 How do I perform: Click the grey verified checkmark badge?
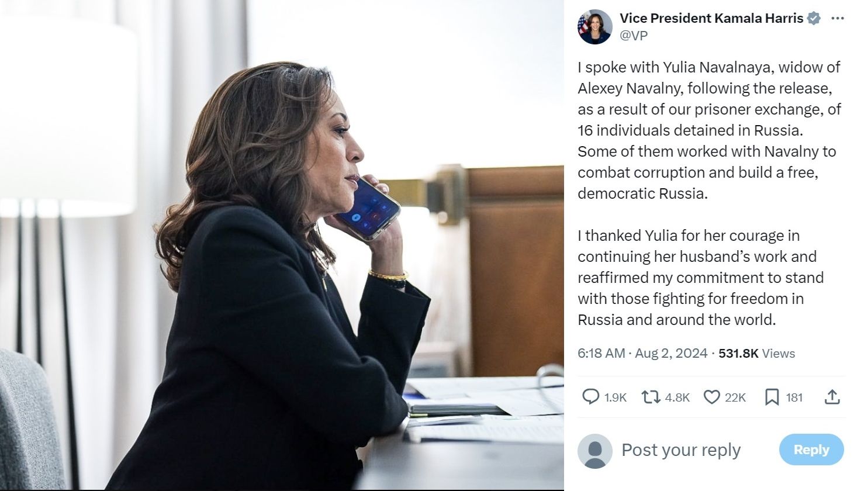[x=813, y=18]
